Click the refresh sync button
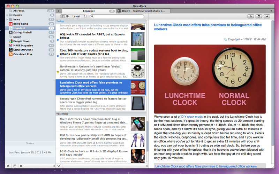Screen dimensions: 279x174 [8, 166]
